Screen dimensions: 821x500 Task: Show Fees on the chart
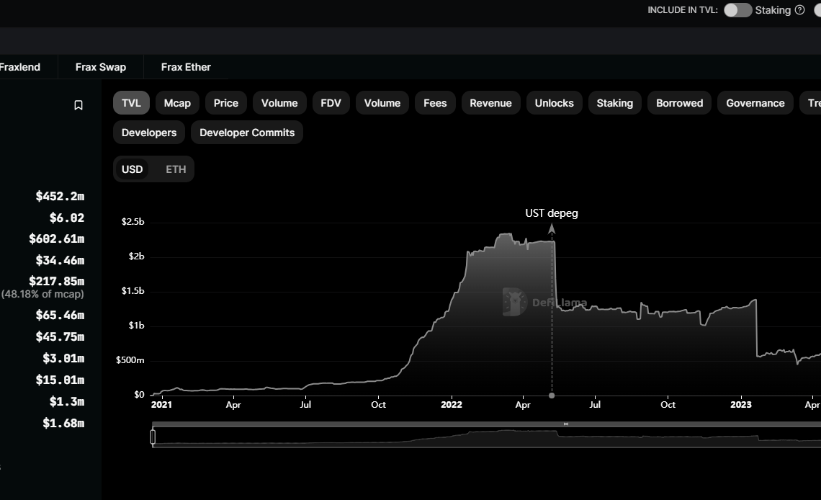tap(435, 103)
